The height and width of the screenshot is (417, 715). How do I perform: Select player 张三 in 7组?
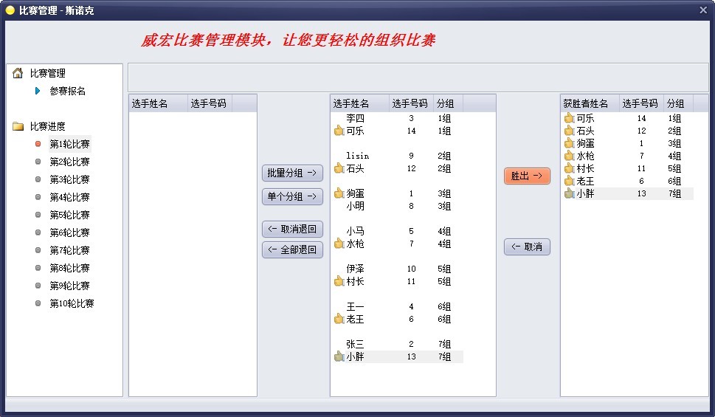(355, 344)
